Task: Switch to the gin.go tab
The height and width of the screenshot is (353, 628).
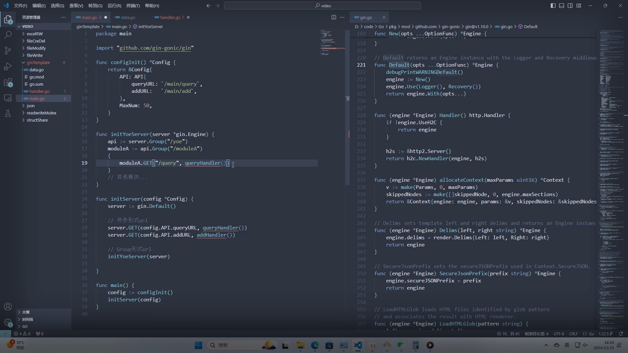Action: click(x=366, y=17)
